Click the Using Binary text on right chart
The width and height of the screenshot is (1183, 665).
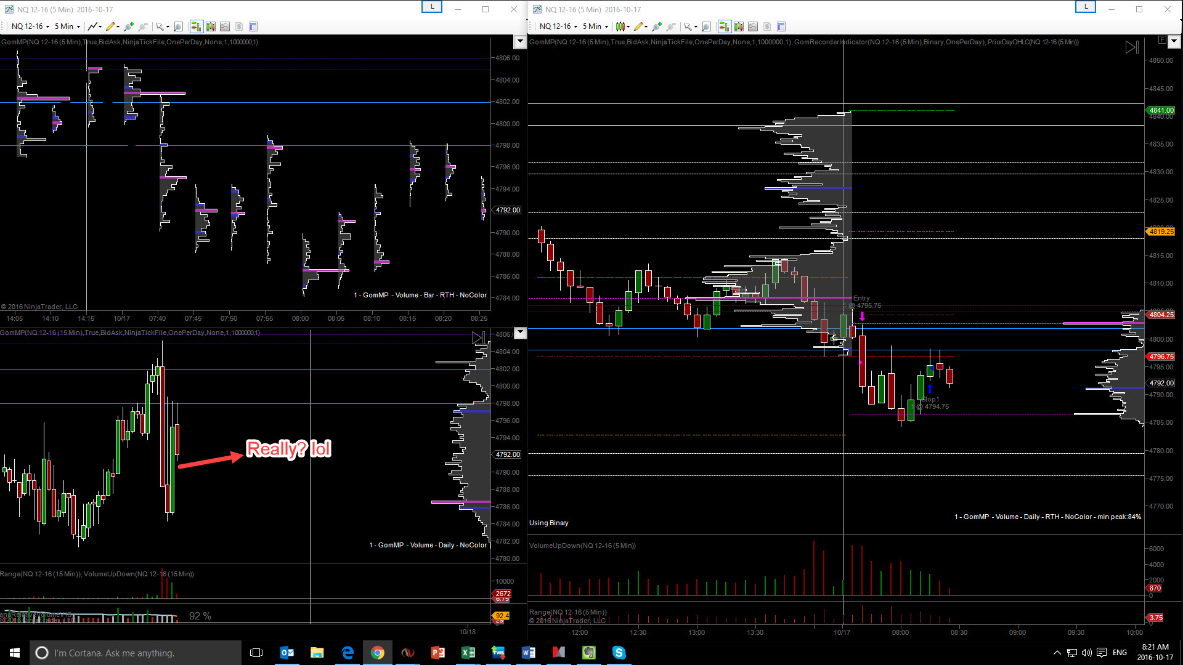pyautogui.click(x=549, y=523)
